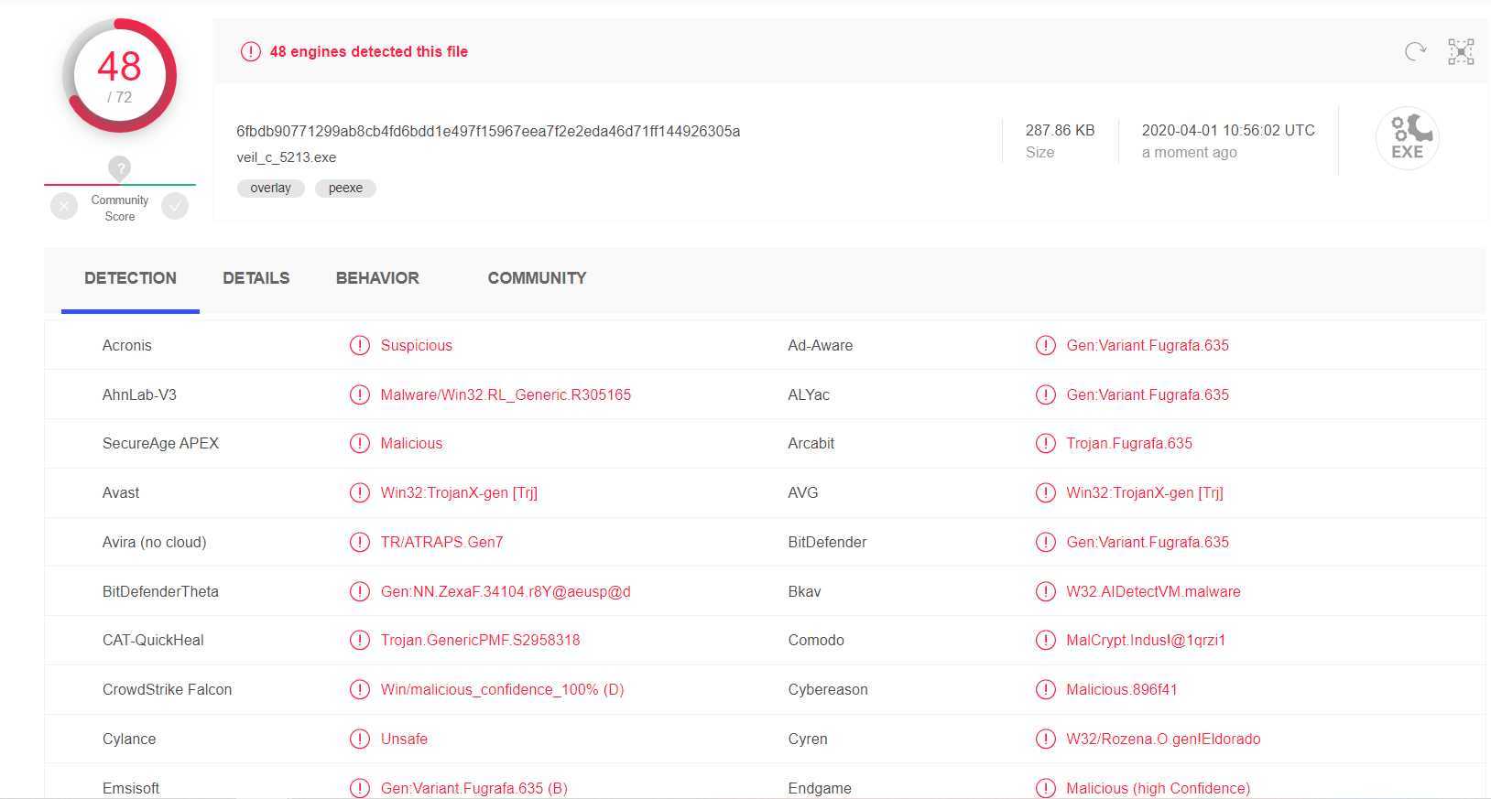
Task: Click warning icon next to Acronis Suspicious
Action: click(360, 345)
